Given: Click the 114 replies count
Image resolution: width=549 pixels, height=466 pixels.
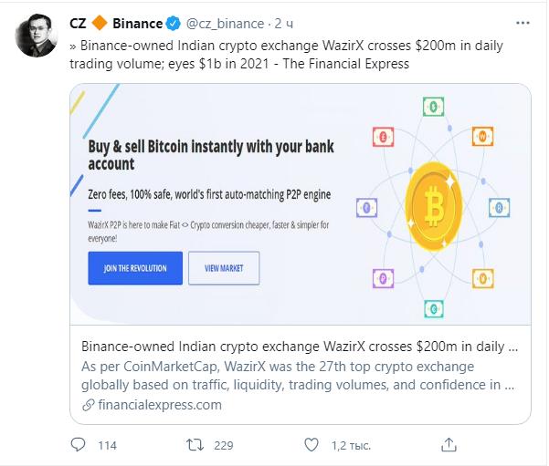Looking at the screenshot, I should (107, 445).
